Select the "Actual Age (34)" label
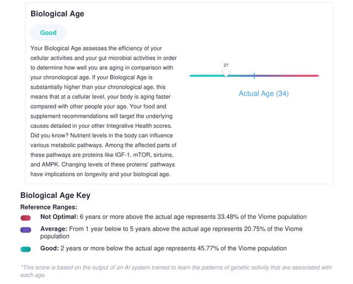 tap(263, 94)
